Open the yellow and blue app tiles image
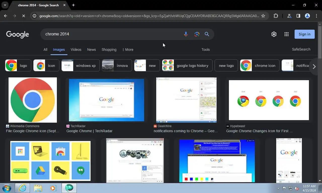 50,161
